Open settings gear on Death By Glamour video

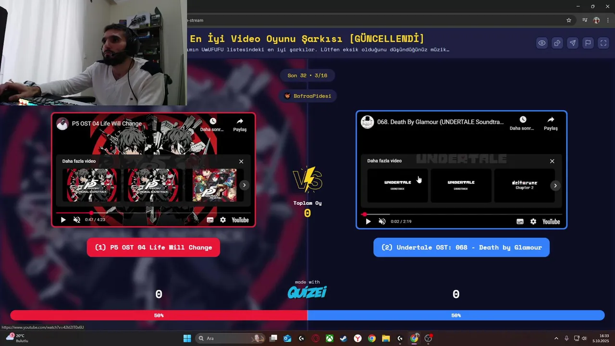pos(533,222)
